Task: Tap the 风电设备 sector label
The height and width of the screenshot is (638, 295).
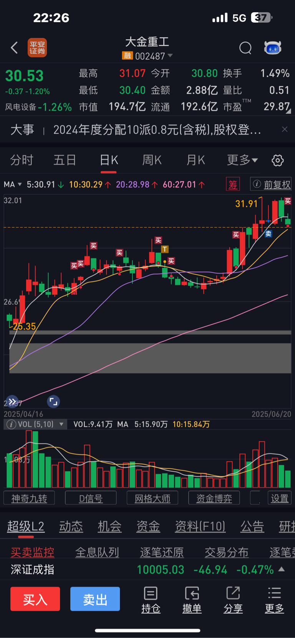Action: (20, 107)
